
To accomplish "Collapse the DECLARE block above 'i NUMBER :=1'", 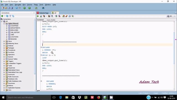I will pos(41,47).
